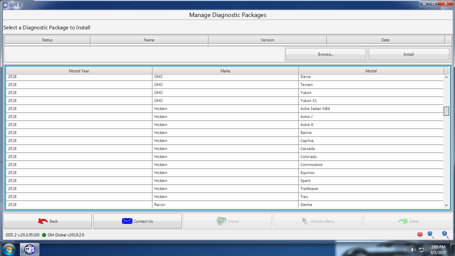
Task: Sort by the Name column header
Action: pos(149,40)
